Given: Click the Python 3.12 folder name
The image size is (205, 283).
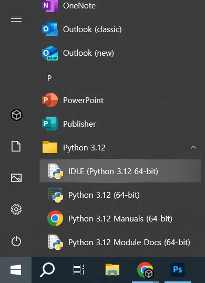Looking at the screenshot, I should 84,148.
